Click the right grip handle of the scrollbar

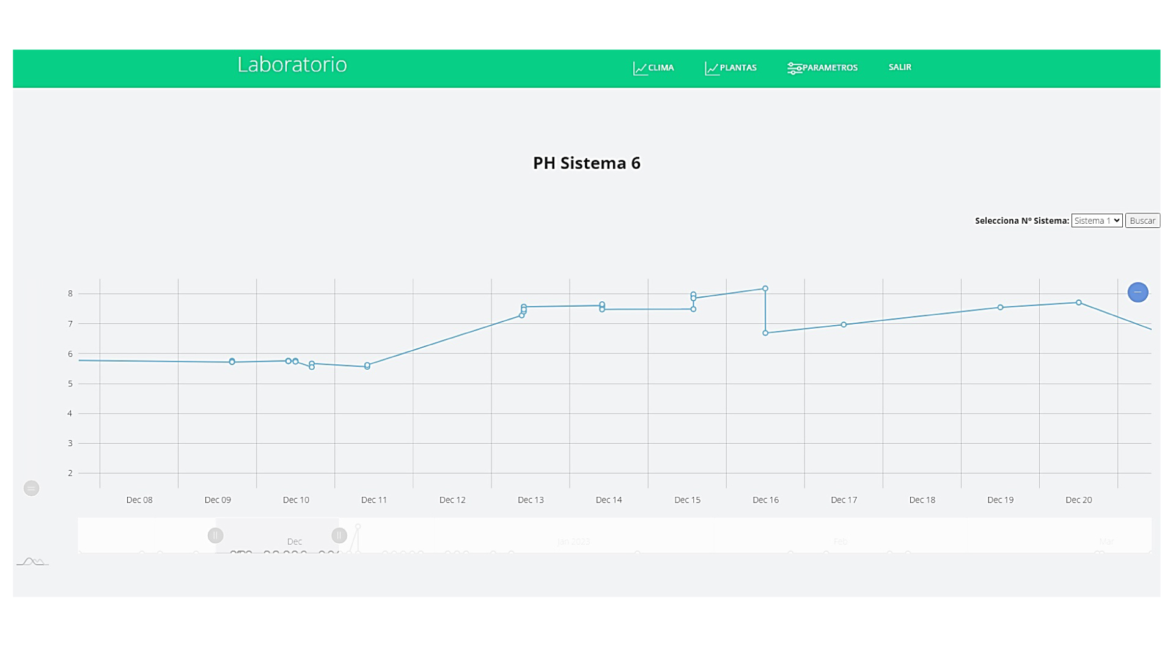click(339, 535)
